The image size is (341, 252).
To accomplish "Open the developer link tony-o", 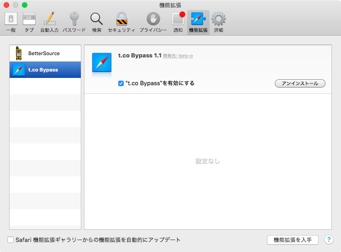I will pos(184,56).
